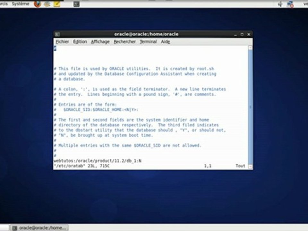Open the yellow notes launcher icon
308x231 pixels.
click(x=57, y=4)
